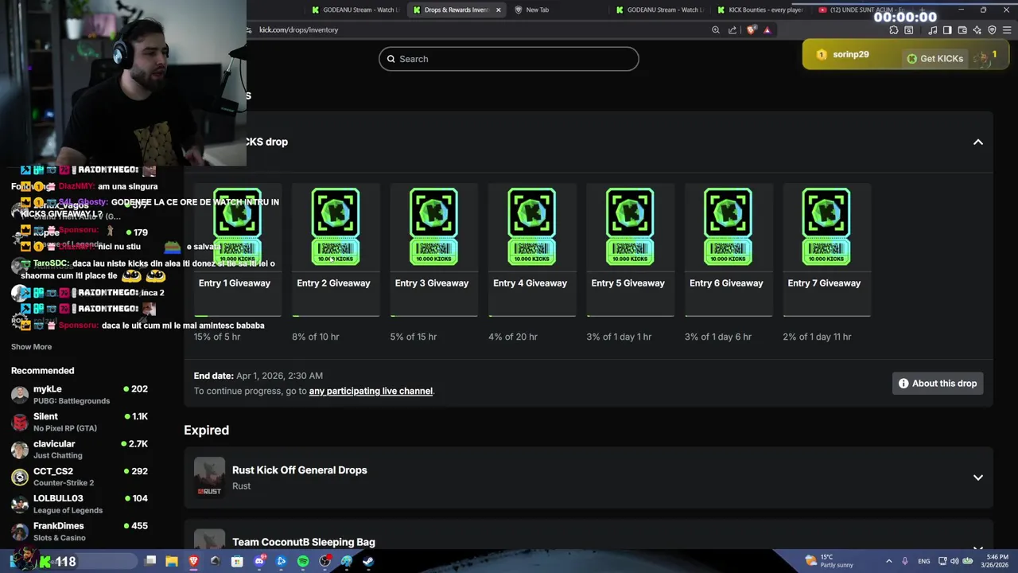The height and width of the screenshot is (573, 1018).
Task: Open the browser extensions puzzle icon
Action: [894, 30]
